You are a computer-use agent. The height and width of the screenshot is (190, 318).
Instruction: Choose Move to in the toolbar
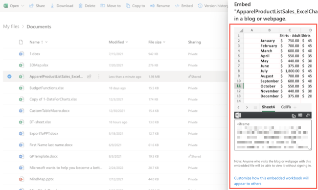pyautogui.click(x=111, y=6)
